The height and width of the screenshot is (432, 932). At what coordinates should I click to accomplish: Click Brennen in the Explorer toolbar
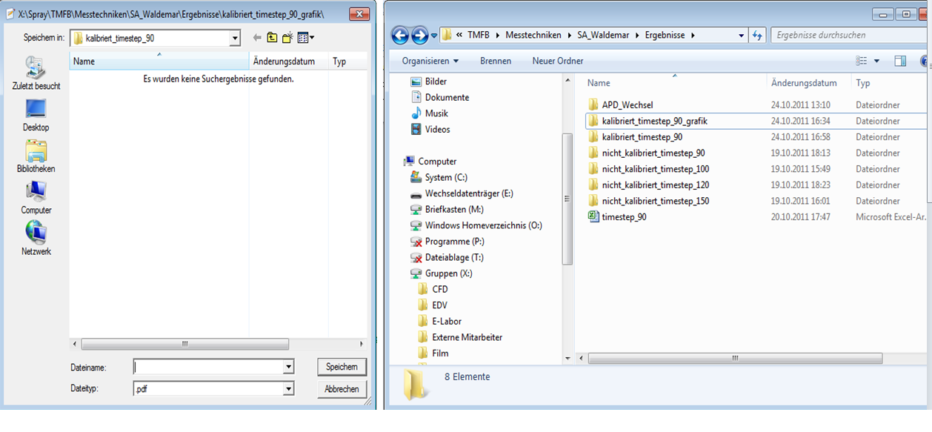(496, 61)
